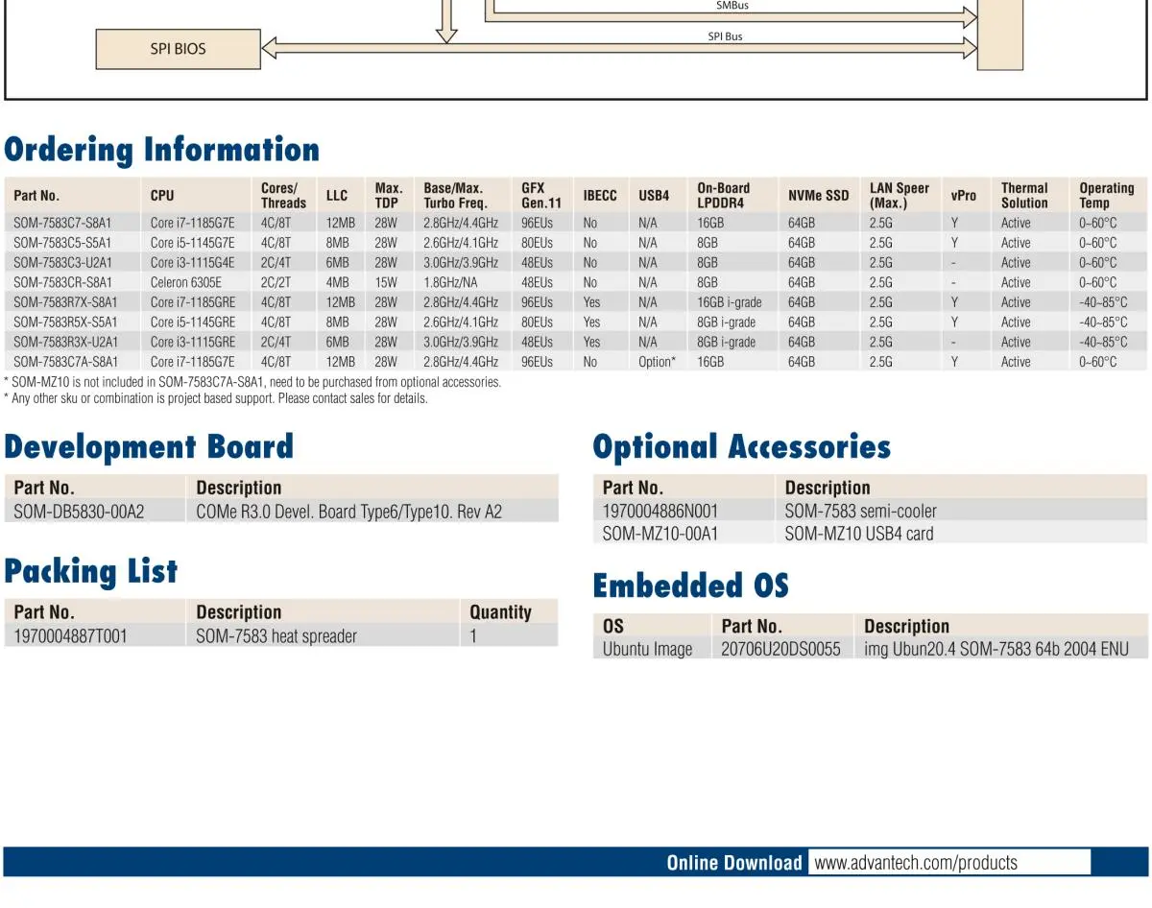Screen dimensions: 1152x908
Task: Click the GFX Gen.11 column header
Action: [x=541, y=196]
